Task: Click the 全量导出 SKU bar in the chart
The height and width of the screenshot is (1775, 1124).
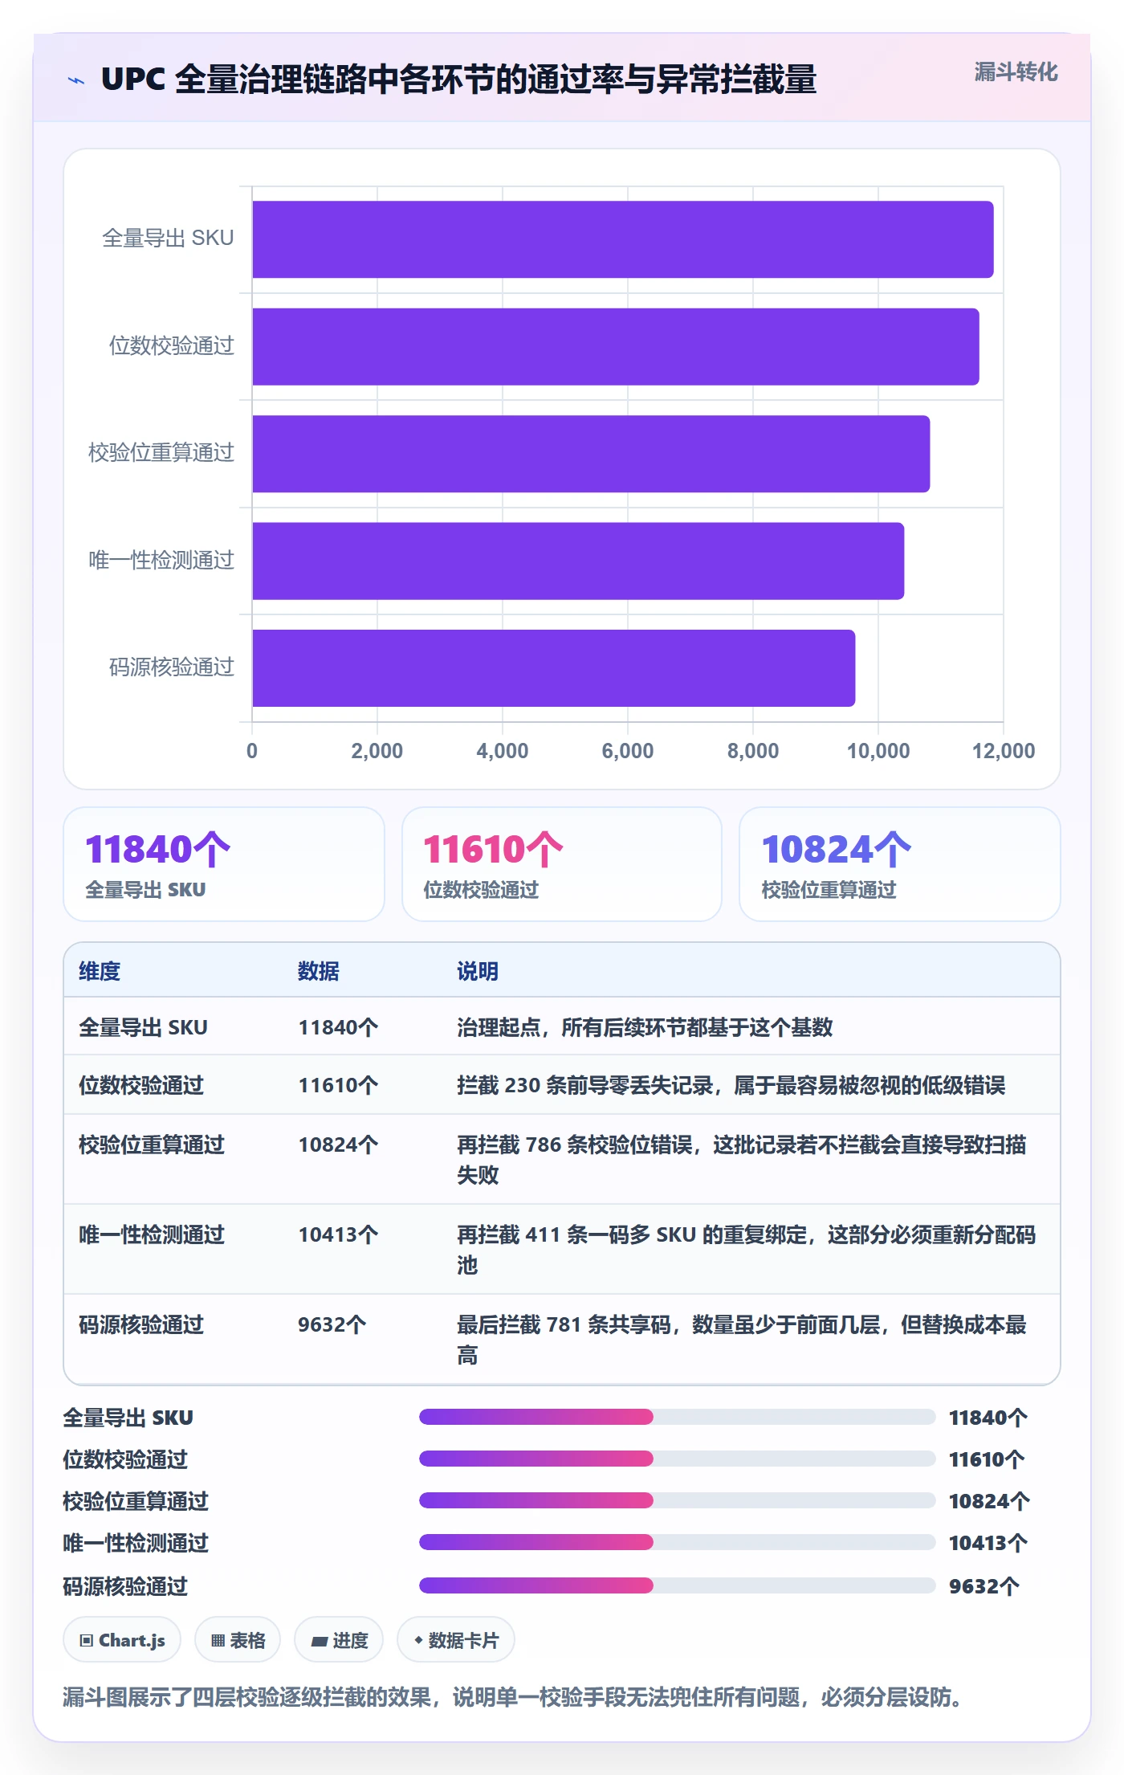Action: [x=623, y=239]
